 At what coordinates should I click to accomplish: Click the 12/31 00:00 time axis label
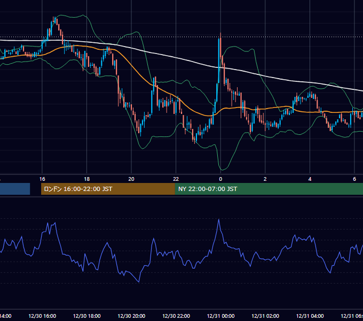(220, 316)
